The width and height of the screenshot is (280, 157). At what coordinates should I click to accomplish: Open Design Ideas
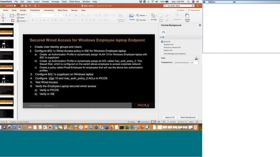(187, 17)
